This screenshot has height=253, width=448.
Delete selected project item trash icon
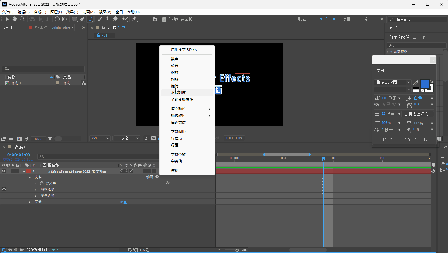coord(50,139)
